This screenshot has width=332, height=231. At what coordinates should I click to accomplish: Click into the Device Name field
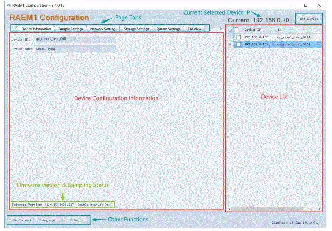point(75,49)
